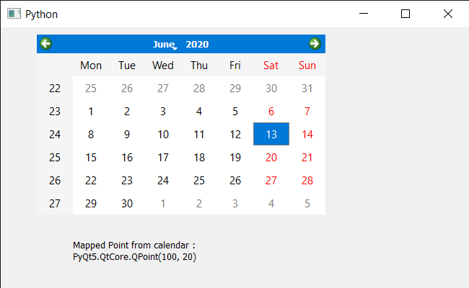Select greyed July 5 date

[307, 203]
